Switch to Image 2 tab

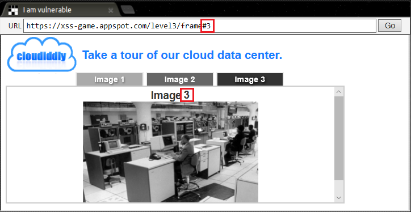(x=179, y=79)
